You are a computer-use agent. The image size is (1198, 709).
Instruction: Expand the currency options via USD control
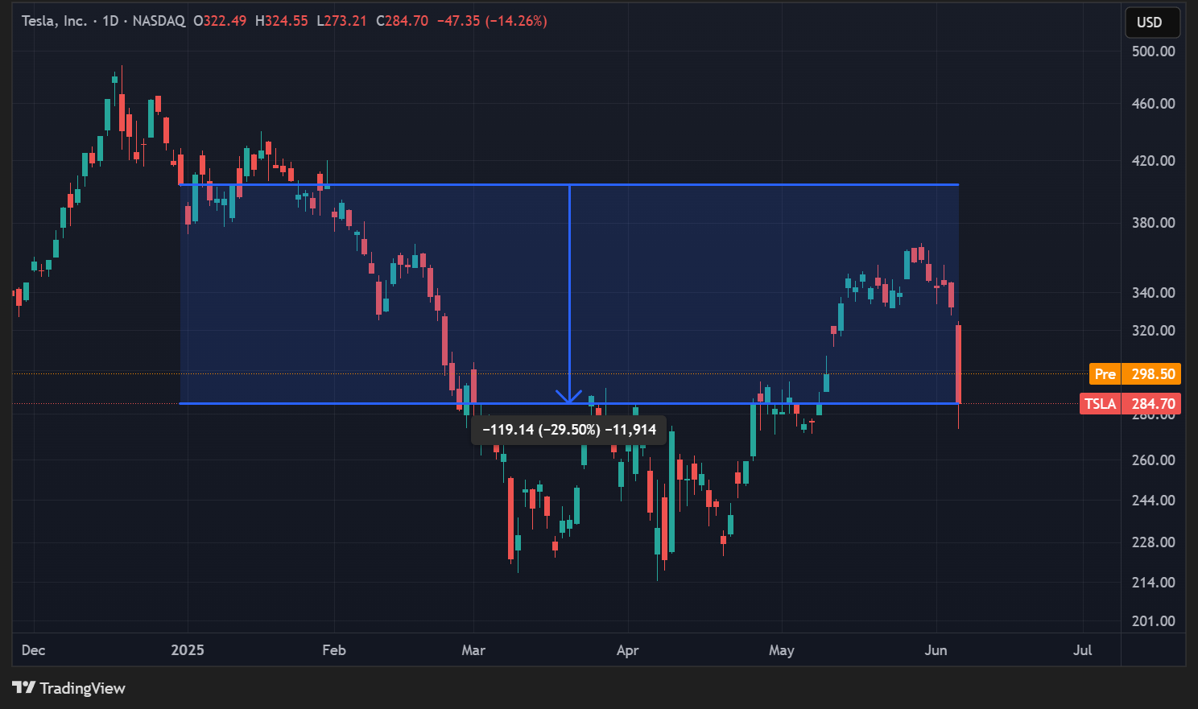(1152, 22)
